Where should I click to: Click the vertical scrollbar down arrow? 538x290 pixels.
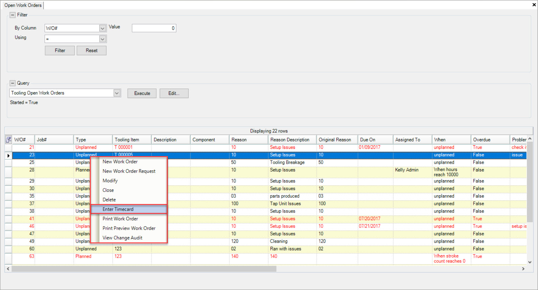[530, 262]
